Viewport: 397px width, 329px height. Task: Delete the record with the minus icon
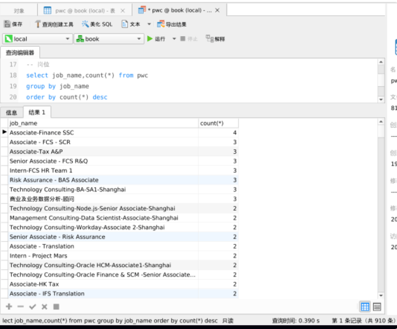click(x=20, y=307)
